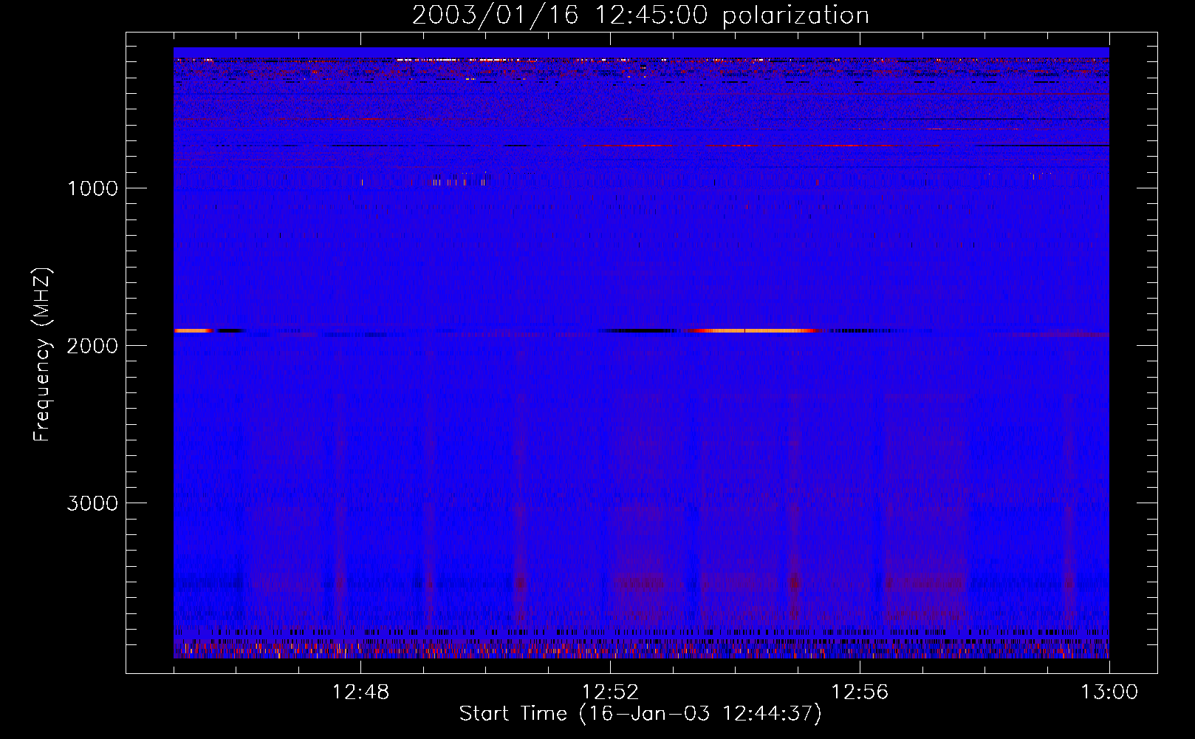Screen dimensions: 1195x739
Task: Click the 12:48 time tick label
Action: [360, 692]
